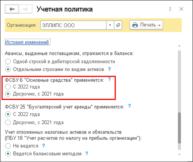
Task: Show help for ФСБУ 25 учет аренды
Action: tap(129, 106)
